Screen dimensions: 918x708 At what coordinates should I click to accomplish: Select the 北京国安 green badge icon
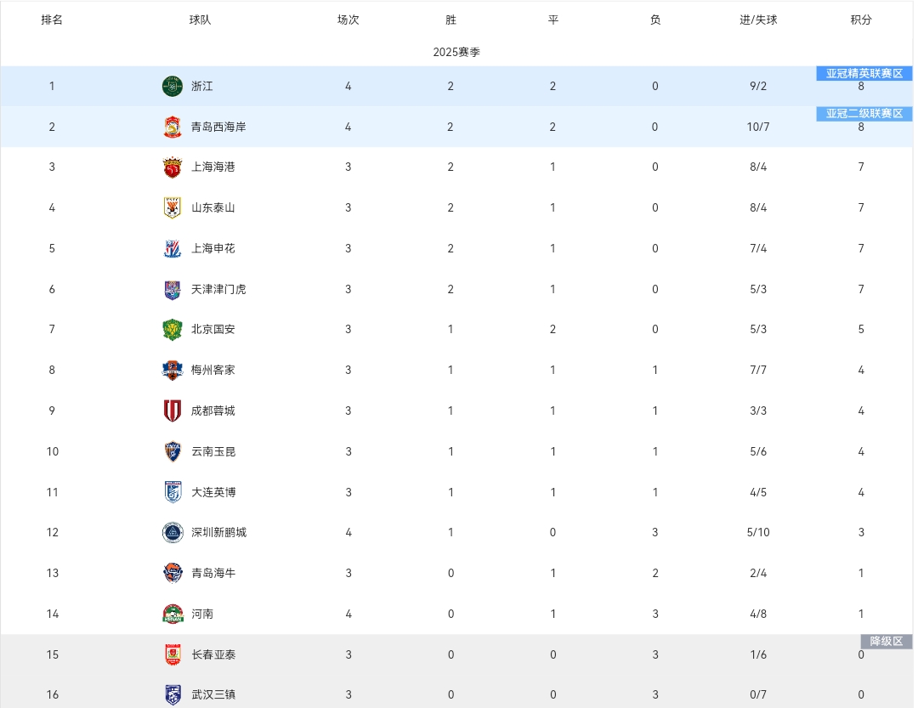[x=172, y=329]
